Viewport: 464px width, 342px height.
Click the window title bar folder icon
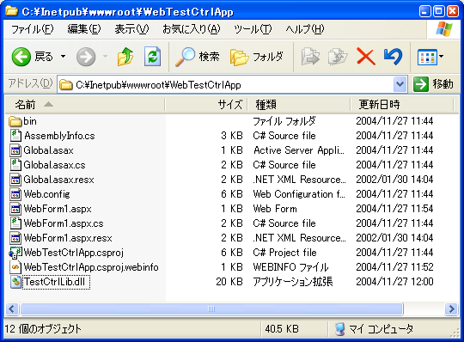[11, 11]
